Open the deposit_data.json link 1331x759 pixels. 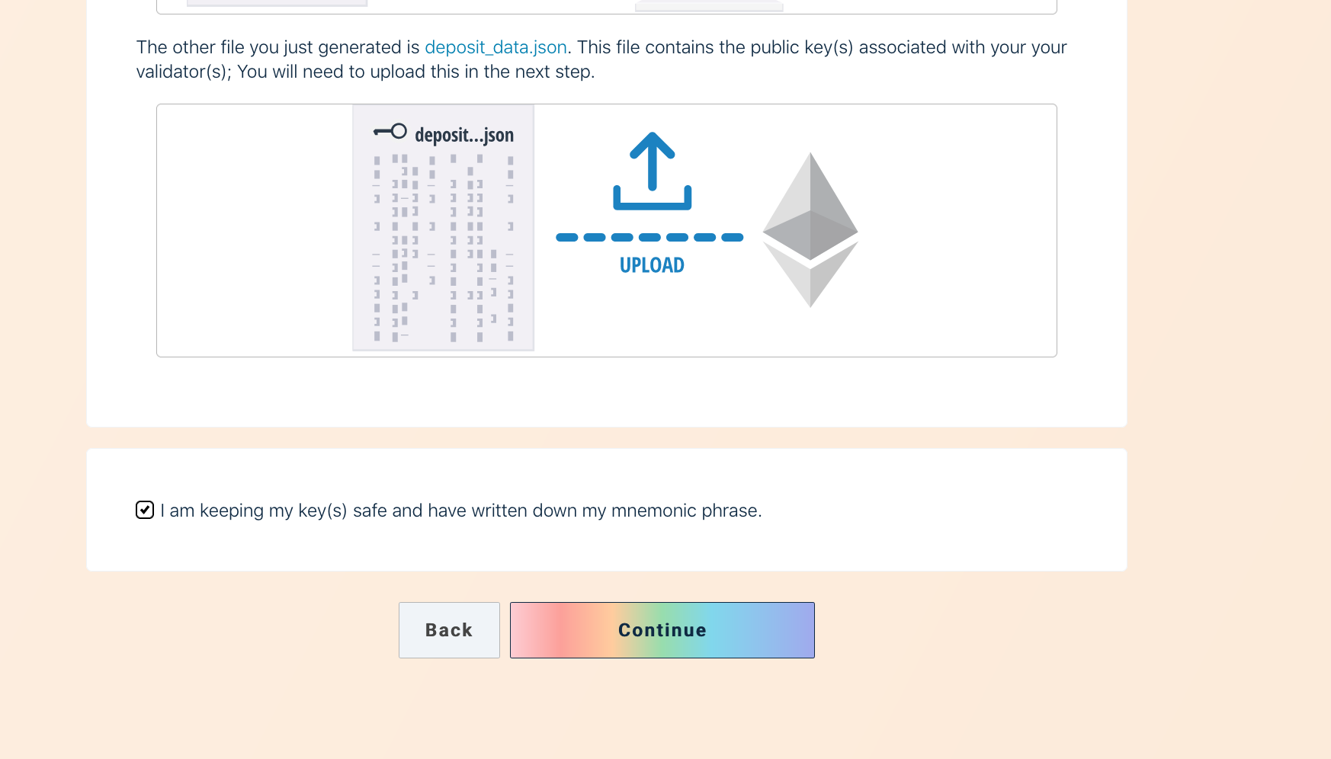496,47
